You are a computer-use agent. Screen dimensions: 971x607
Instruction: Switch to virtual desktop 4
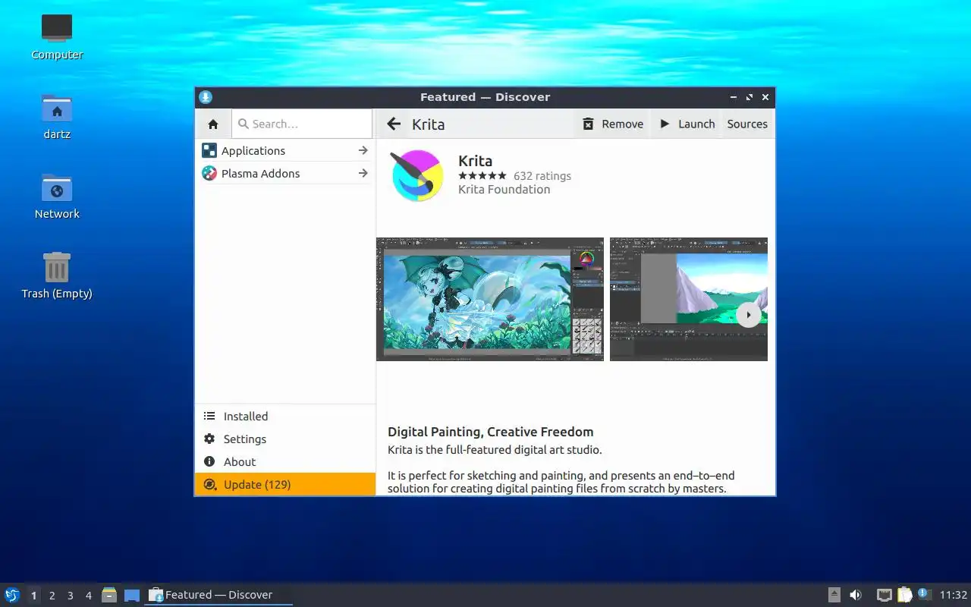88,596
